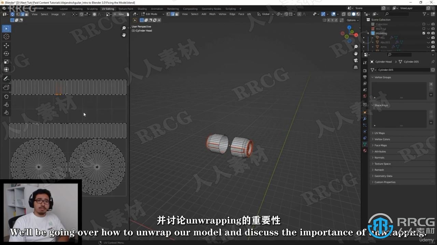Click the 3D viewport pan hand icon
437x245 pixels.
click(x=356, y=53)
